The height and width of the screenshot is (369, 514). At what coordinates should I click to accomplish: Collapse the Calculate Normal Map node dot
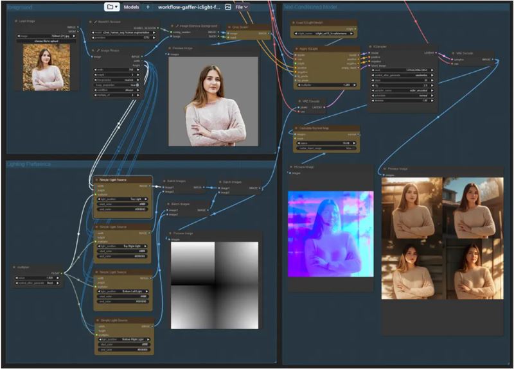point(296,128)
